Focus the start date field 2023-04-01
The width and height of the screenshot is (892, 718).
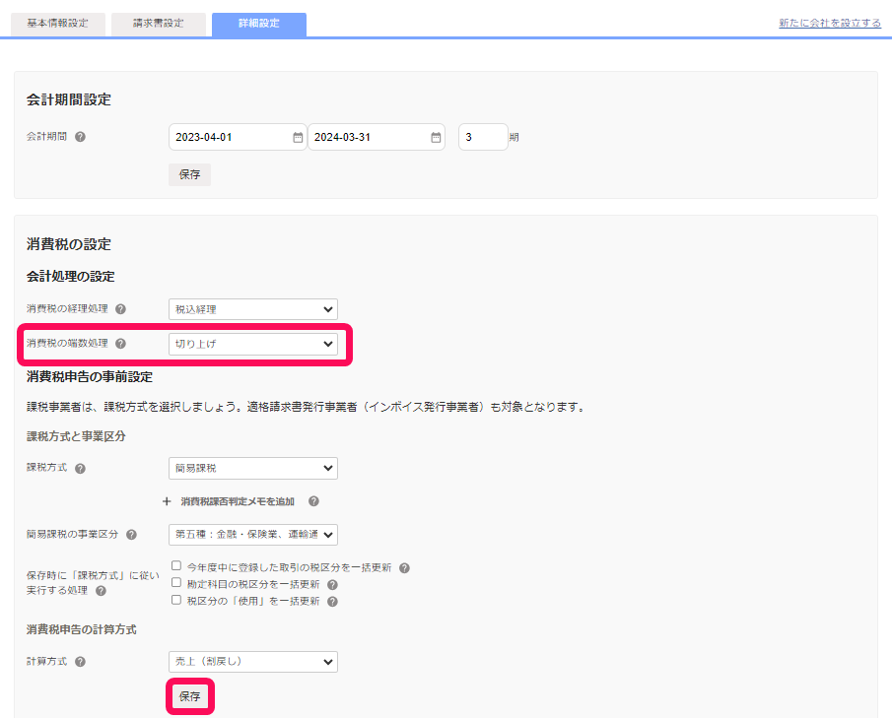(238, 137)
